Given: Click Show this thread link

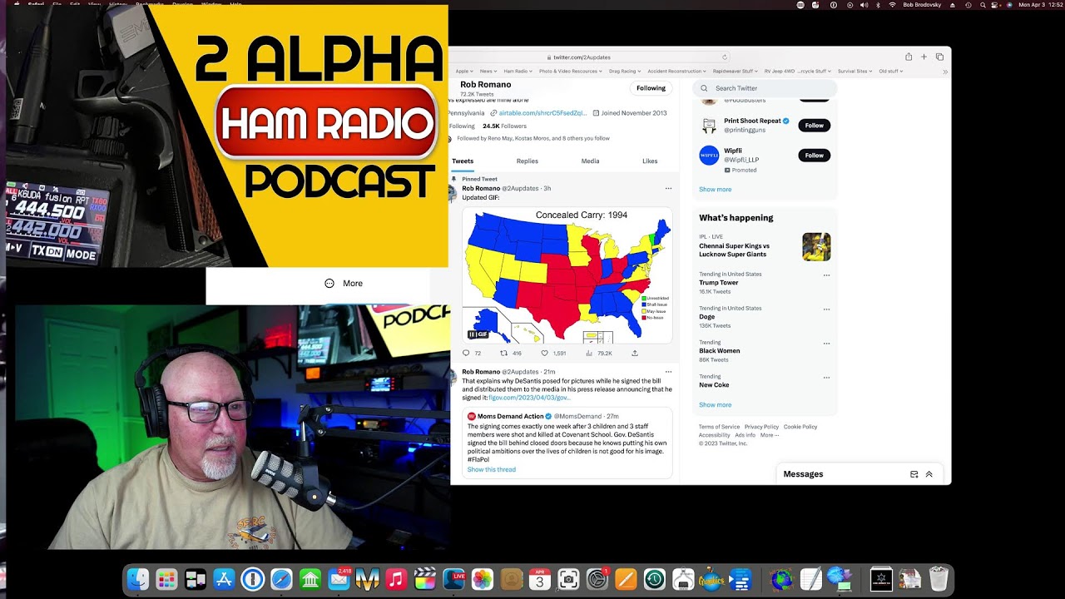Looking at the screenshot, I should tap(491, 470).
